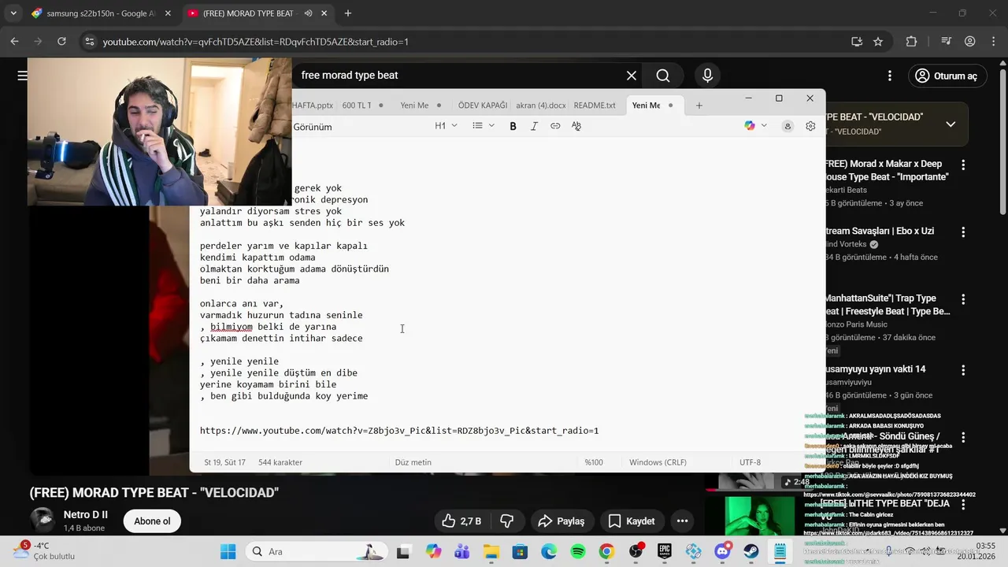This screenshot has height=567, width=1008.
Task: Open Görünüm menu in Notepad
Action: (313, 127)
